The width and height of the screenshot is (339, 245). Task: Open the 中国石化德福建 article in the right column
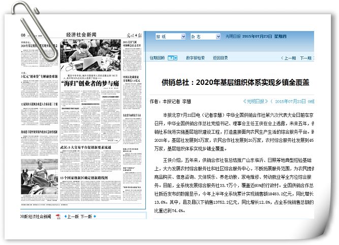click(132, 79)
